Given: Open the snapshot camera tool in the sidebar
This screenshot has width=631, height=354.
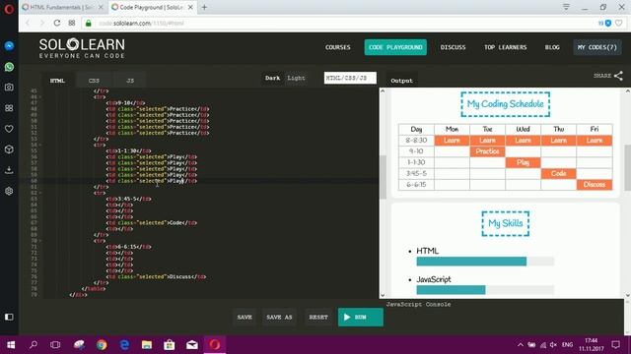Looking at the screenshot, I should click(x=9, y=88).
